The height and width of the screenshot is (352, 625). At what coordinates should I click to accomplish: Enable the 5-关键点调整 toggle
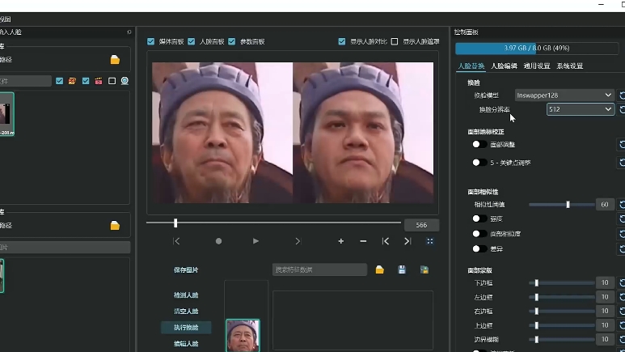click(x=479, y=163)
